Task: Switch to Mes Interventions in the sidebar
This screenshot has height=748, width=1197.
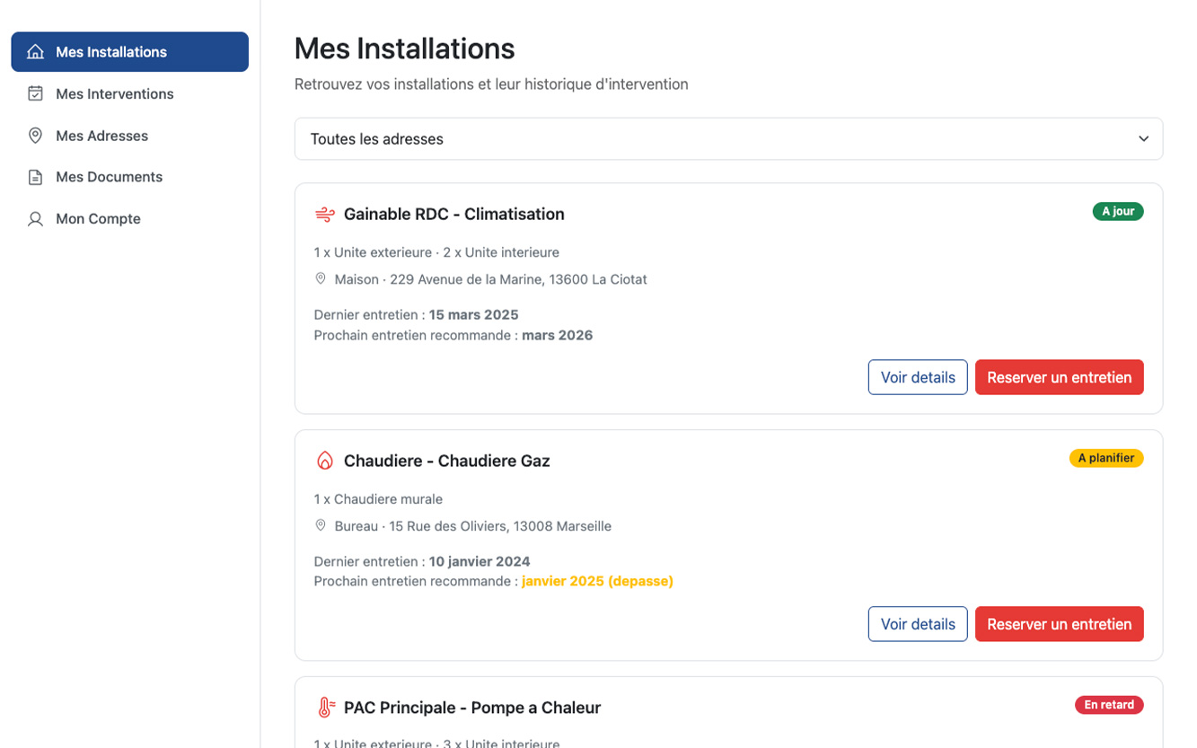Action: [114, 93]
